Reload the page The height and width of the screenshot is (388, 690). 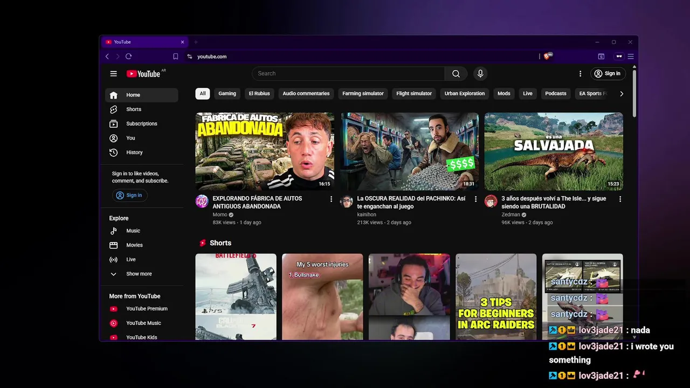[128, 57]
